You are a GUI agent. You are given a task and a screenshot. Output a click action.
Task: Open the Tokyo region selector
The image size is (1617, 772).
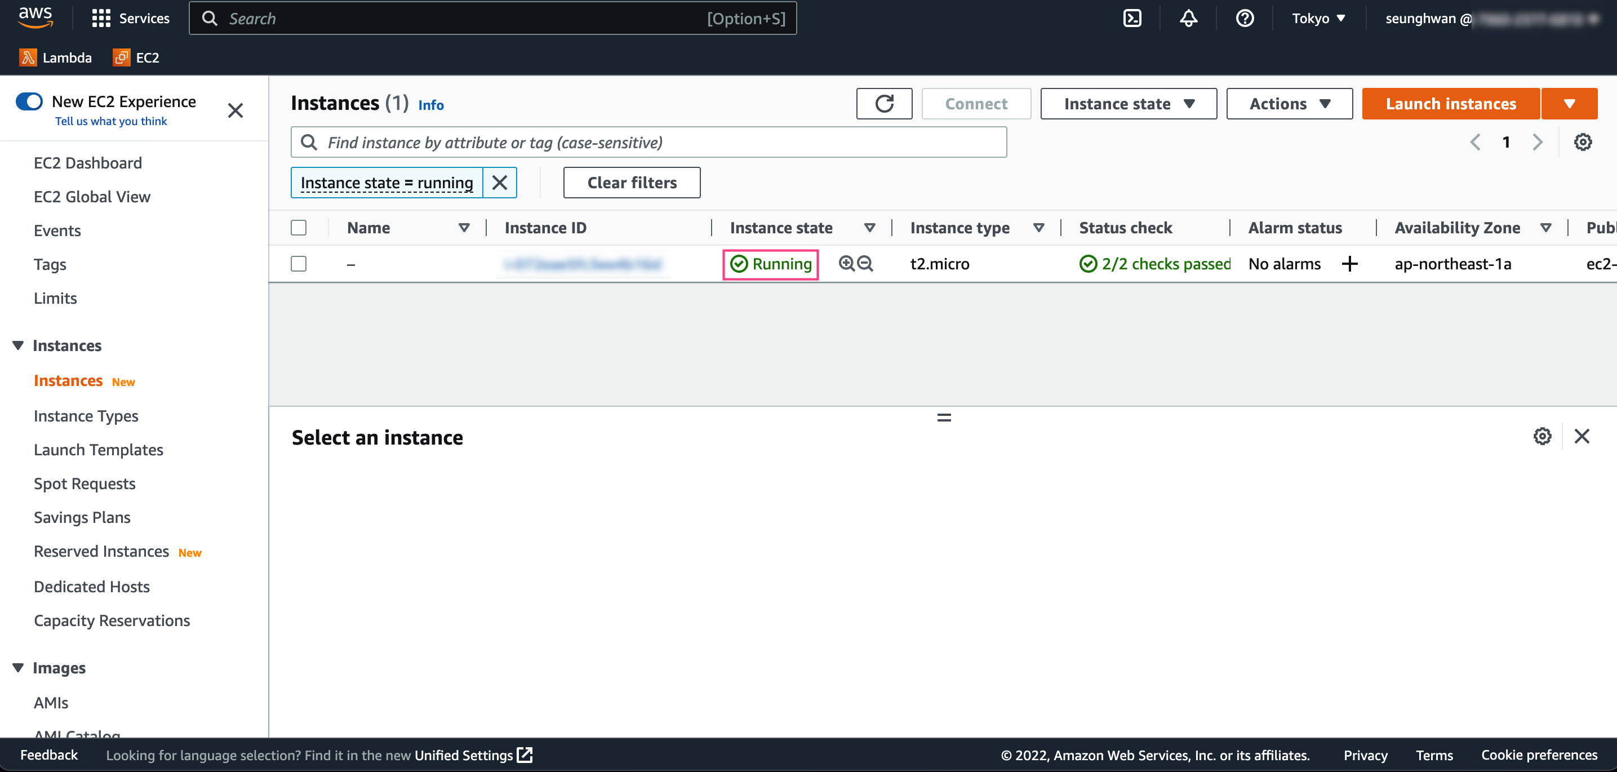1318,18
